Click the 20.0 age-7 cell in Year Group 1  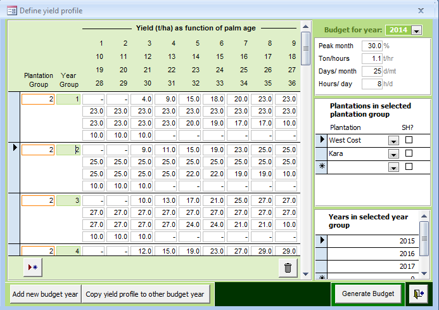238,100
